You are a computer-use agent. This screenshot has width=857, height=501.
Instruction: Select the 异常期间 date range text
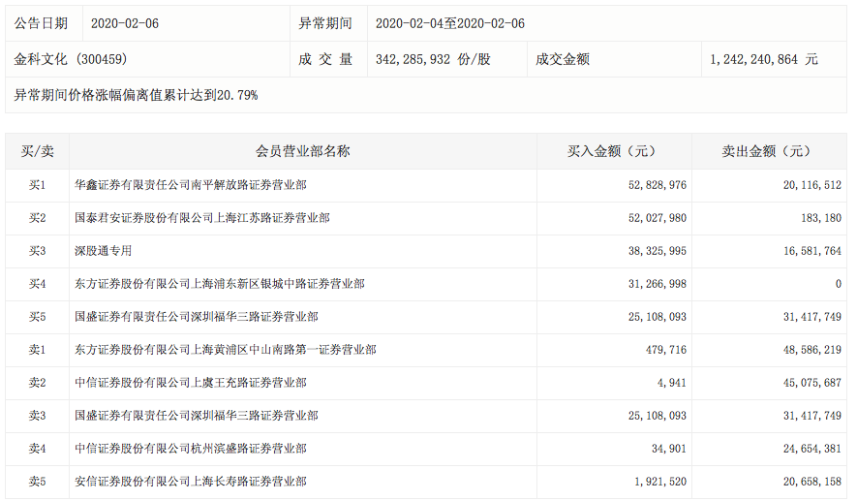[x=449, y=23]
